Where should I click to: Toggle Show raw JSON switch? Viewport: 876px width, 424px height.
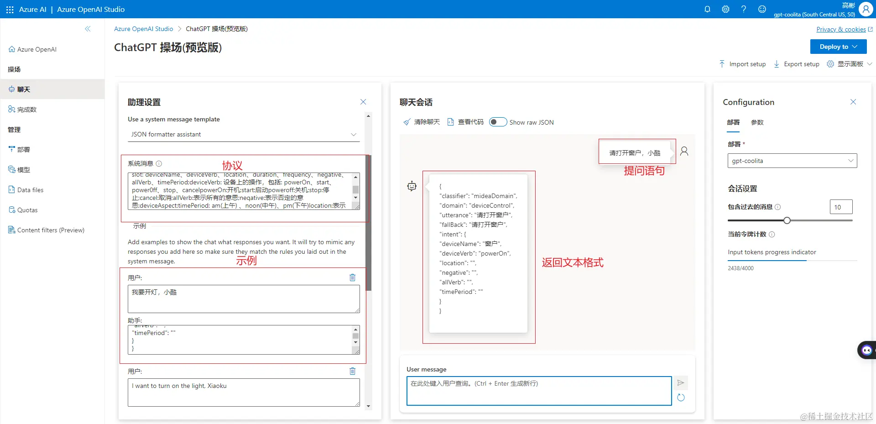(498, 122)
